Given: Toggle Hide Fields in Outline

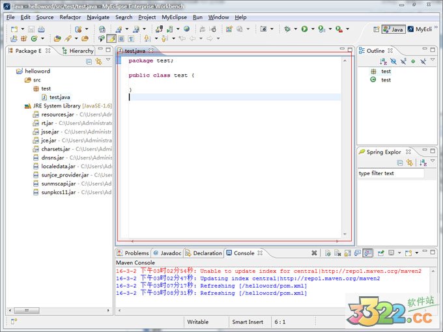Looking at the screenshot, I should [393, 61].
